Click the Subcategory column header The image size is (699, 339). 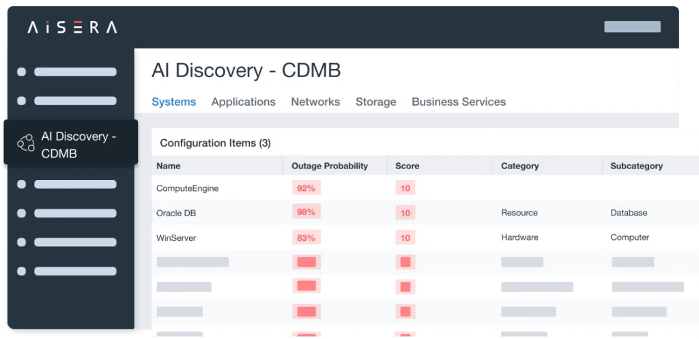pyautogui.click(x=636, y=166)
